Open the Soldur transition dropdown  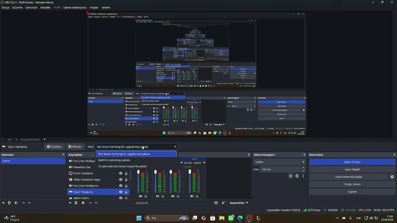click(279, 162)
